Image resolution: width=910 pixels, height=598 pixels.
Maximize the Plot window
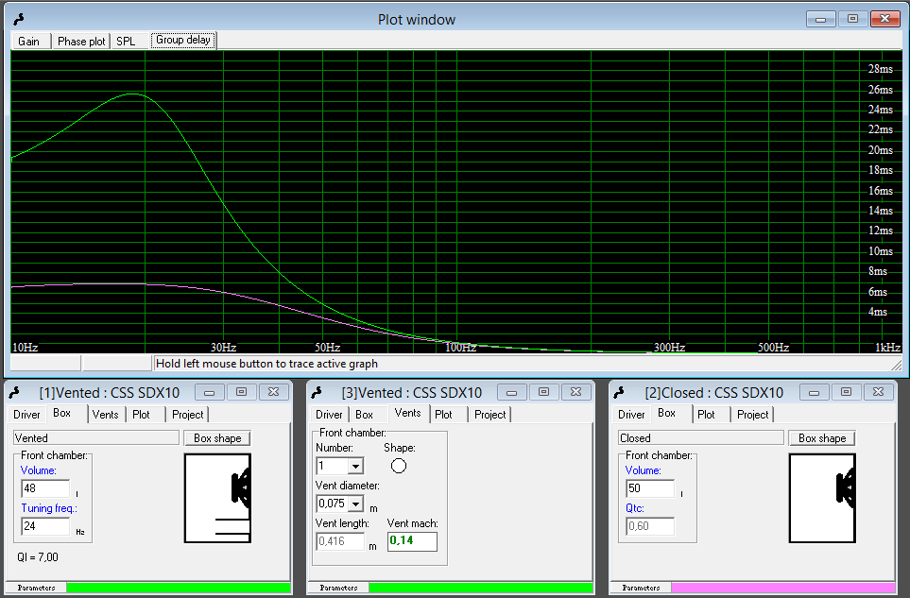(852, 19)
